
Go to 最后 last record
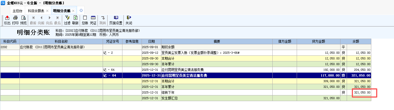point(58,20)
